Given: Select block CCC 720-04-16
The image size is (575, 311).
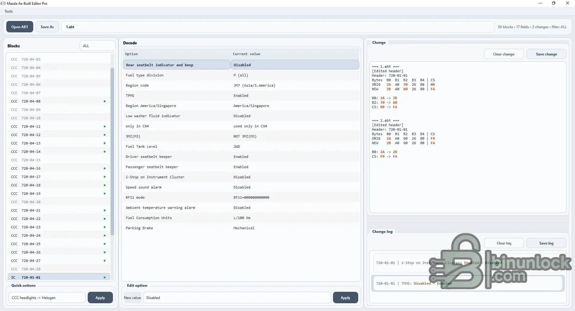Looking at the screenshot, I should coord(58,168).
